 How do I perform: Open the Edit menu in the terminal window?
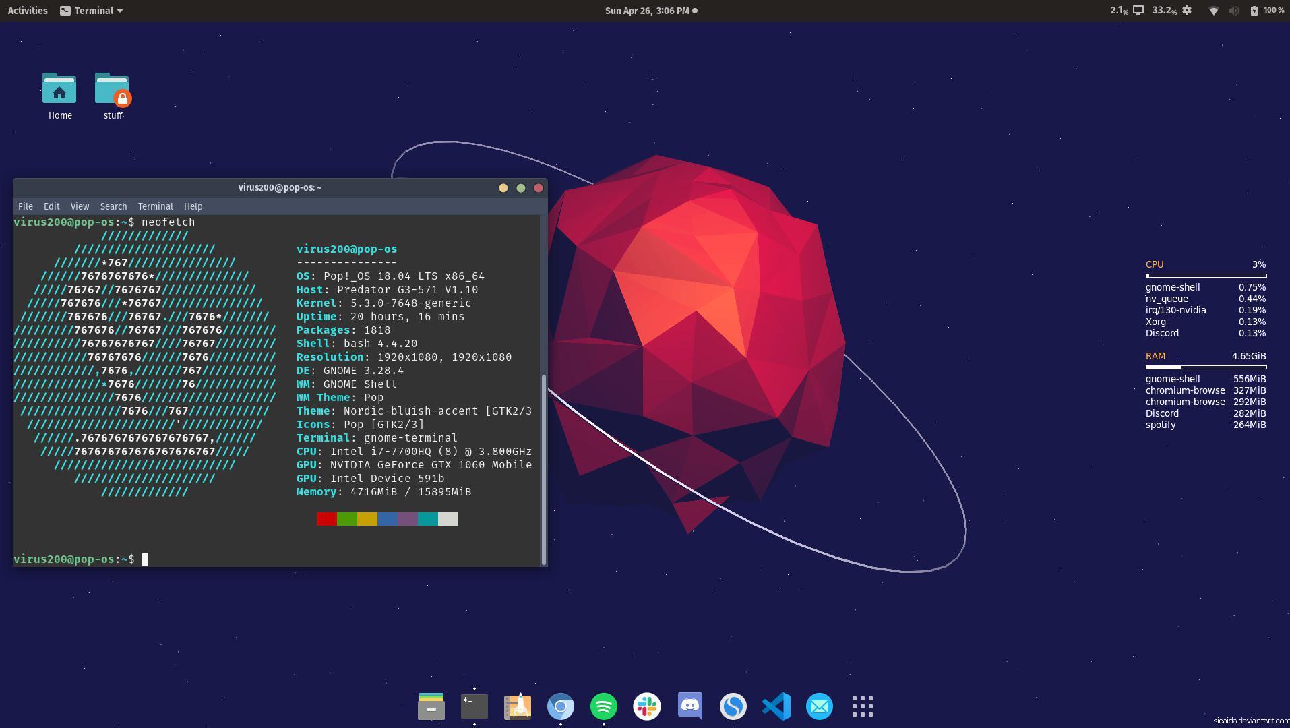(x=51, y=206)
